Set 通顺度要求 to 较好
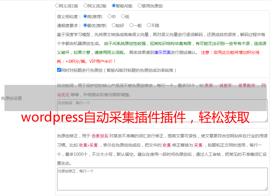271x196 pixels. click(114, 25)
